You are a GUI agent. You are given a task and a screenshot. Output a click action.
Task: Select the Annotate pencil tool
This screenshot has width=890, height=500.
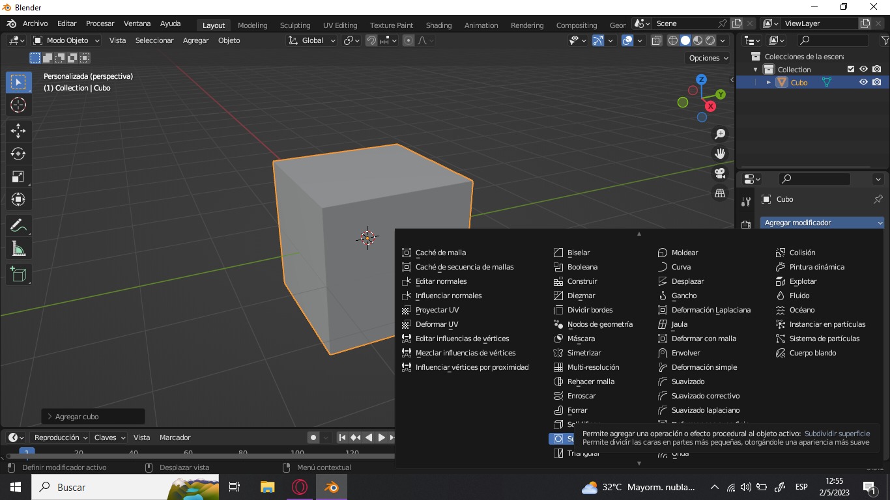click(x=18, y=226)
